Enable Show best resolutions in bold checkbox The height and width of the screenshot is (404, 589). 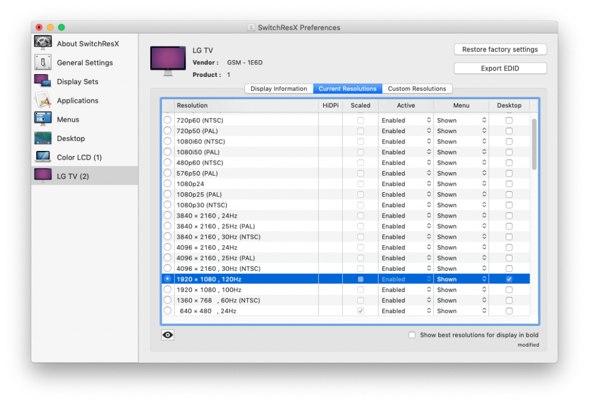click(x=412, y=335)
